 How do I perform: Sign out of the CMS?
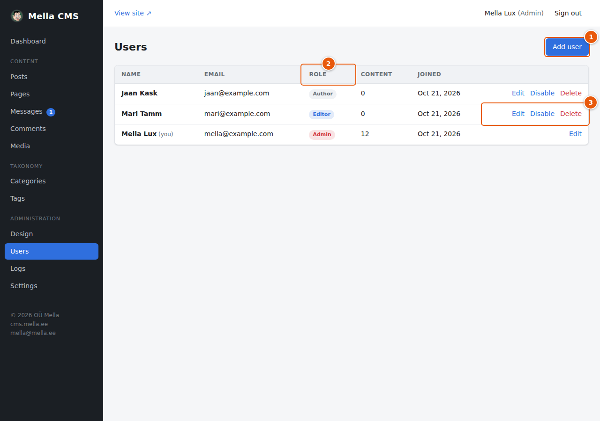[568, 13]
